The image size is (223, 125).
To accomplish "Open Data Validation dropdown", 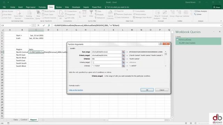I will coord(123,17).
